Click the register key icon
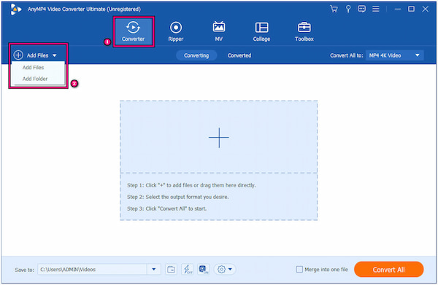Image resolution: width=438 pixels, height=285 pixels. pos(348,9)
